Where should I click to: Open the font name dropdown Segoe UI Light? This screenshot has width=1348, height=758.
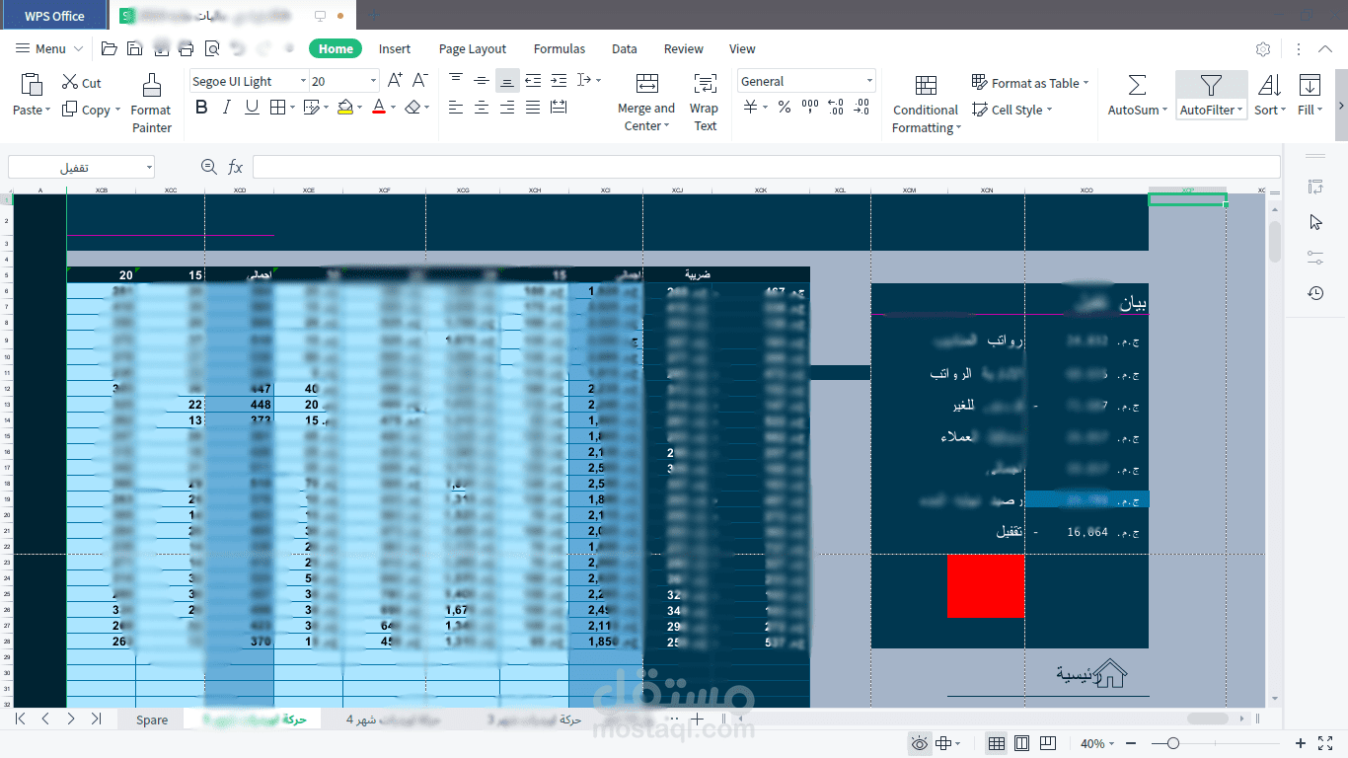tap(303, 81)
